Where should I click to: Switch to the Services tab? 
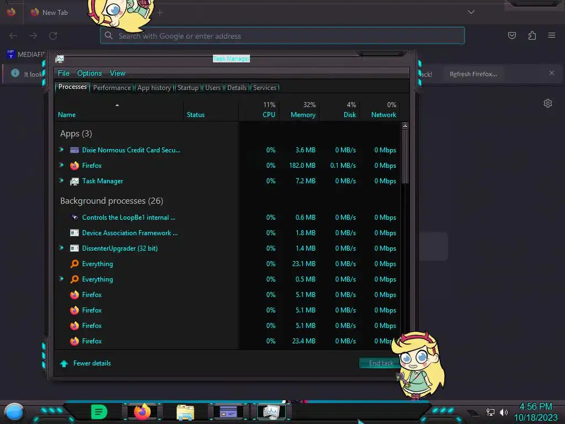point(265,88)
